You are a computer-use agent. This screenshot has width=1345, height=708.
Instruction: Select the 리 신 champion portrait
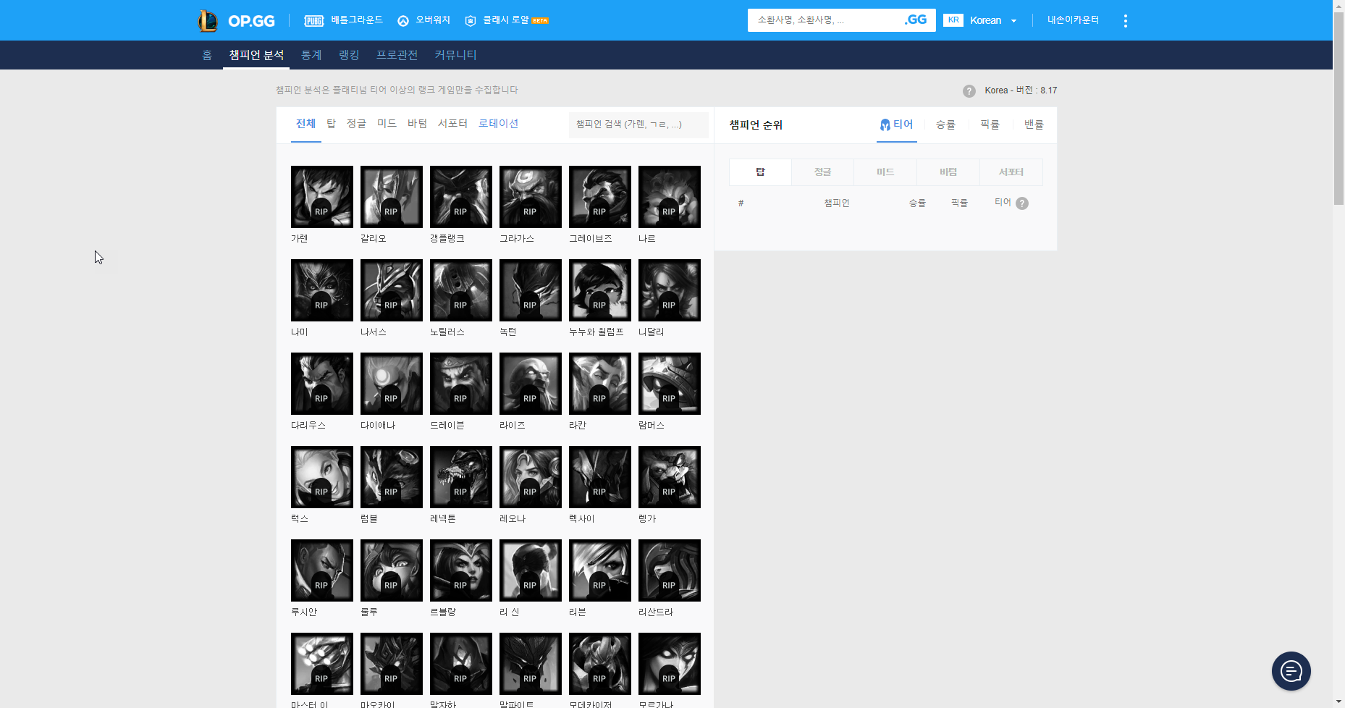point(531,570)
